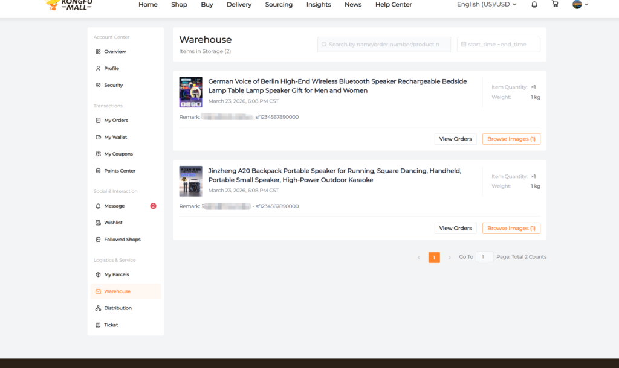Screen dimensions: 619x368
Task: Click Browse Images for Jinzheng A20 speaker
Action: [511, 229]
